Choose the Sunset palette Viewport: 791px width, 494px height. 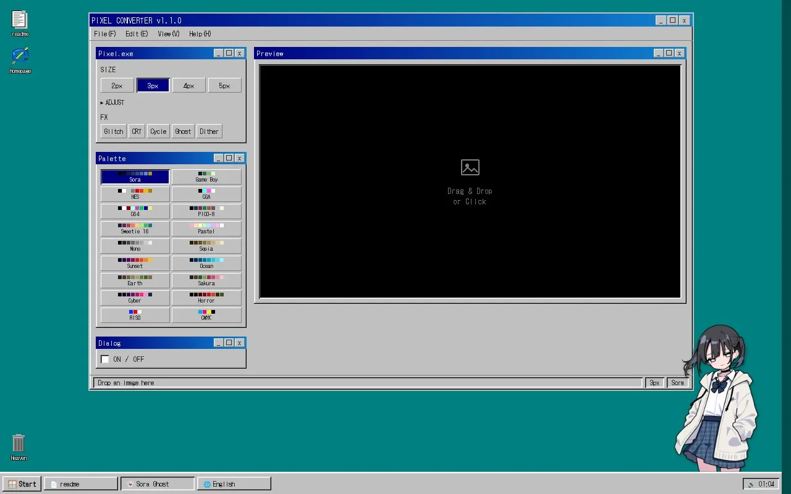click(x=135, y=263)
